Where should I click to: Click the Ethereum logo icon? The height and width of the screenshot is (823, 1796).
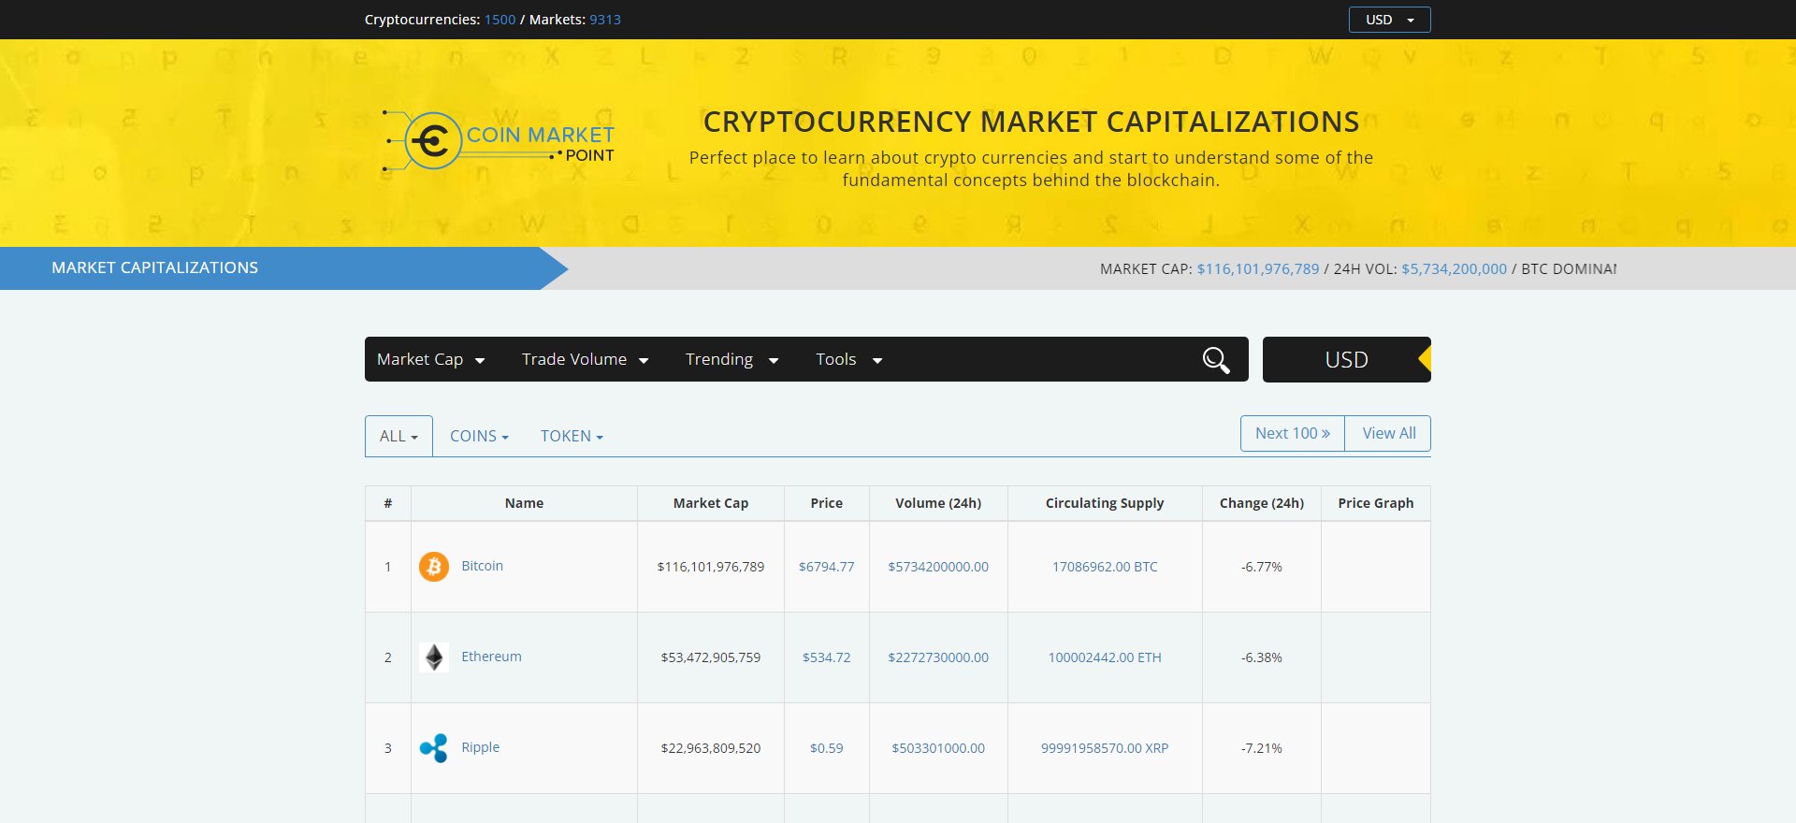[x=434, y=657]
